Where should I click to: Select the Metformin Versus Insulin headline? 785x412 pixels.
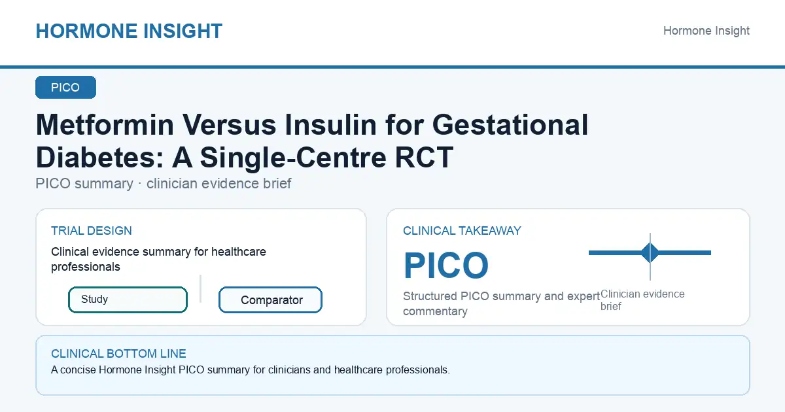312,141
